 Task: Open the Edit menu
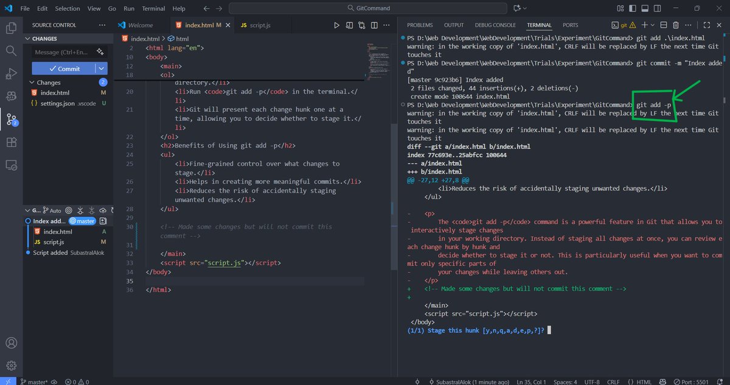(x=42, y=9)
